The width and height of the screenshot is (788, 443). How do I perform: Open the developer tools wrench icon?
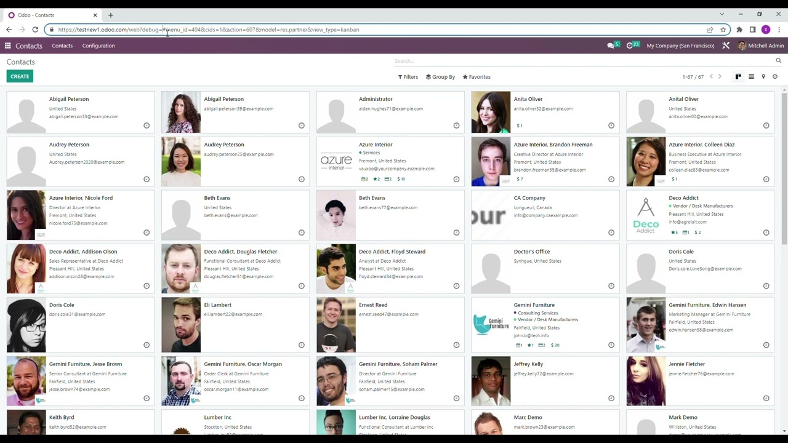pos(726,46)
